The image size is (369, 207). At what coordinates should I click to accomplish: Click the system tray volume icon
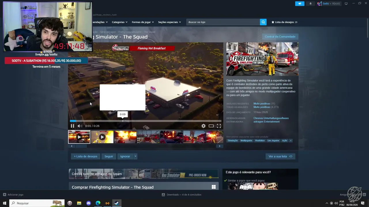pyautogui.click(x=336, y=203)
